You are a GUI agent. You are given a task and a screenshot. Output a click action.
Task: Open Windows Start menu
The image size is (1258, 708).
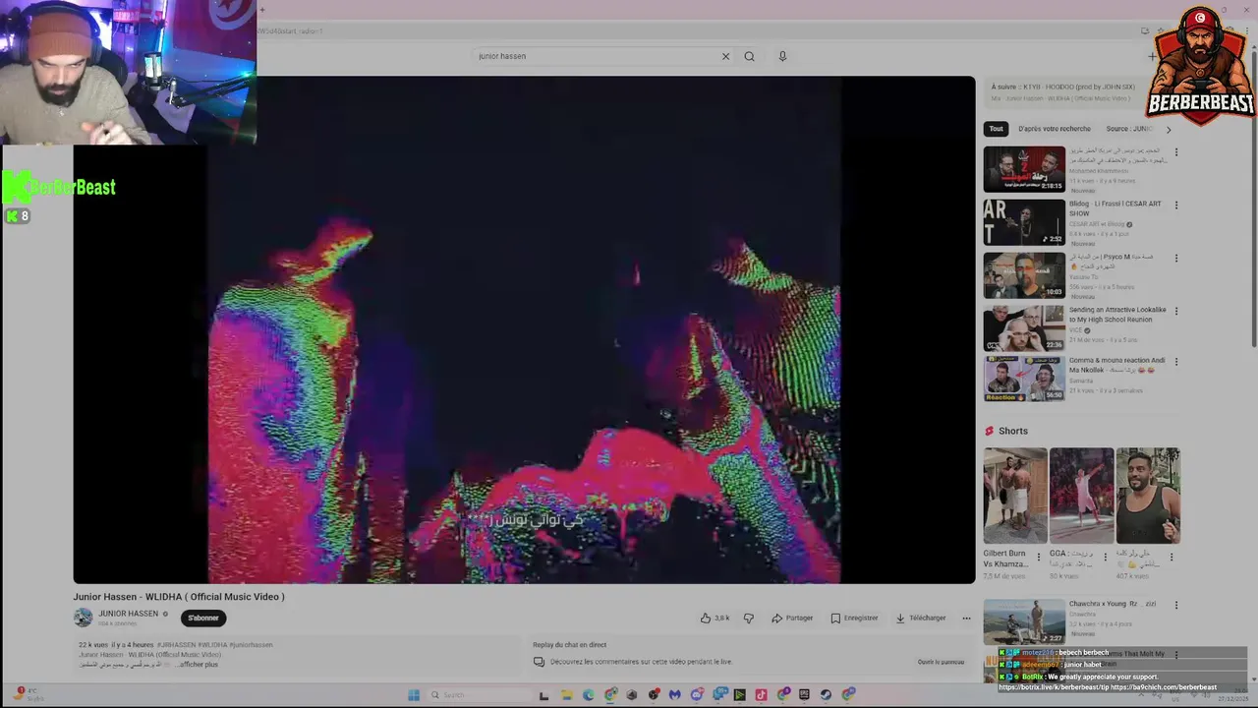[x=414, y=694]
